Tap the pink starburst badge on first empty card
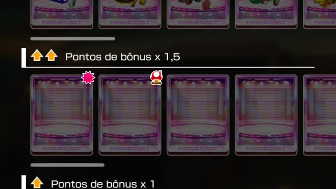This screenshot has height=189, width=336. (x=88, y=78)
